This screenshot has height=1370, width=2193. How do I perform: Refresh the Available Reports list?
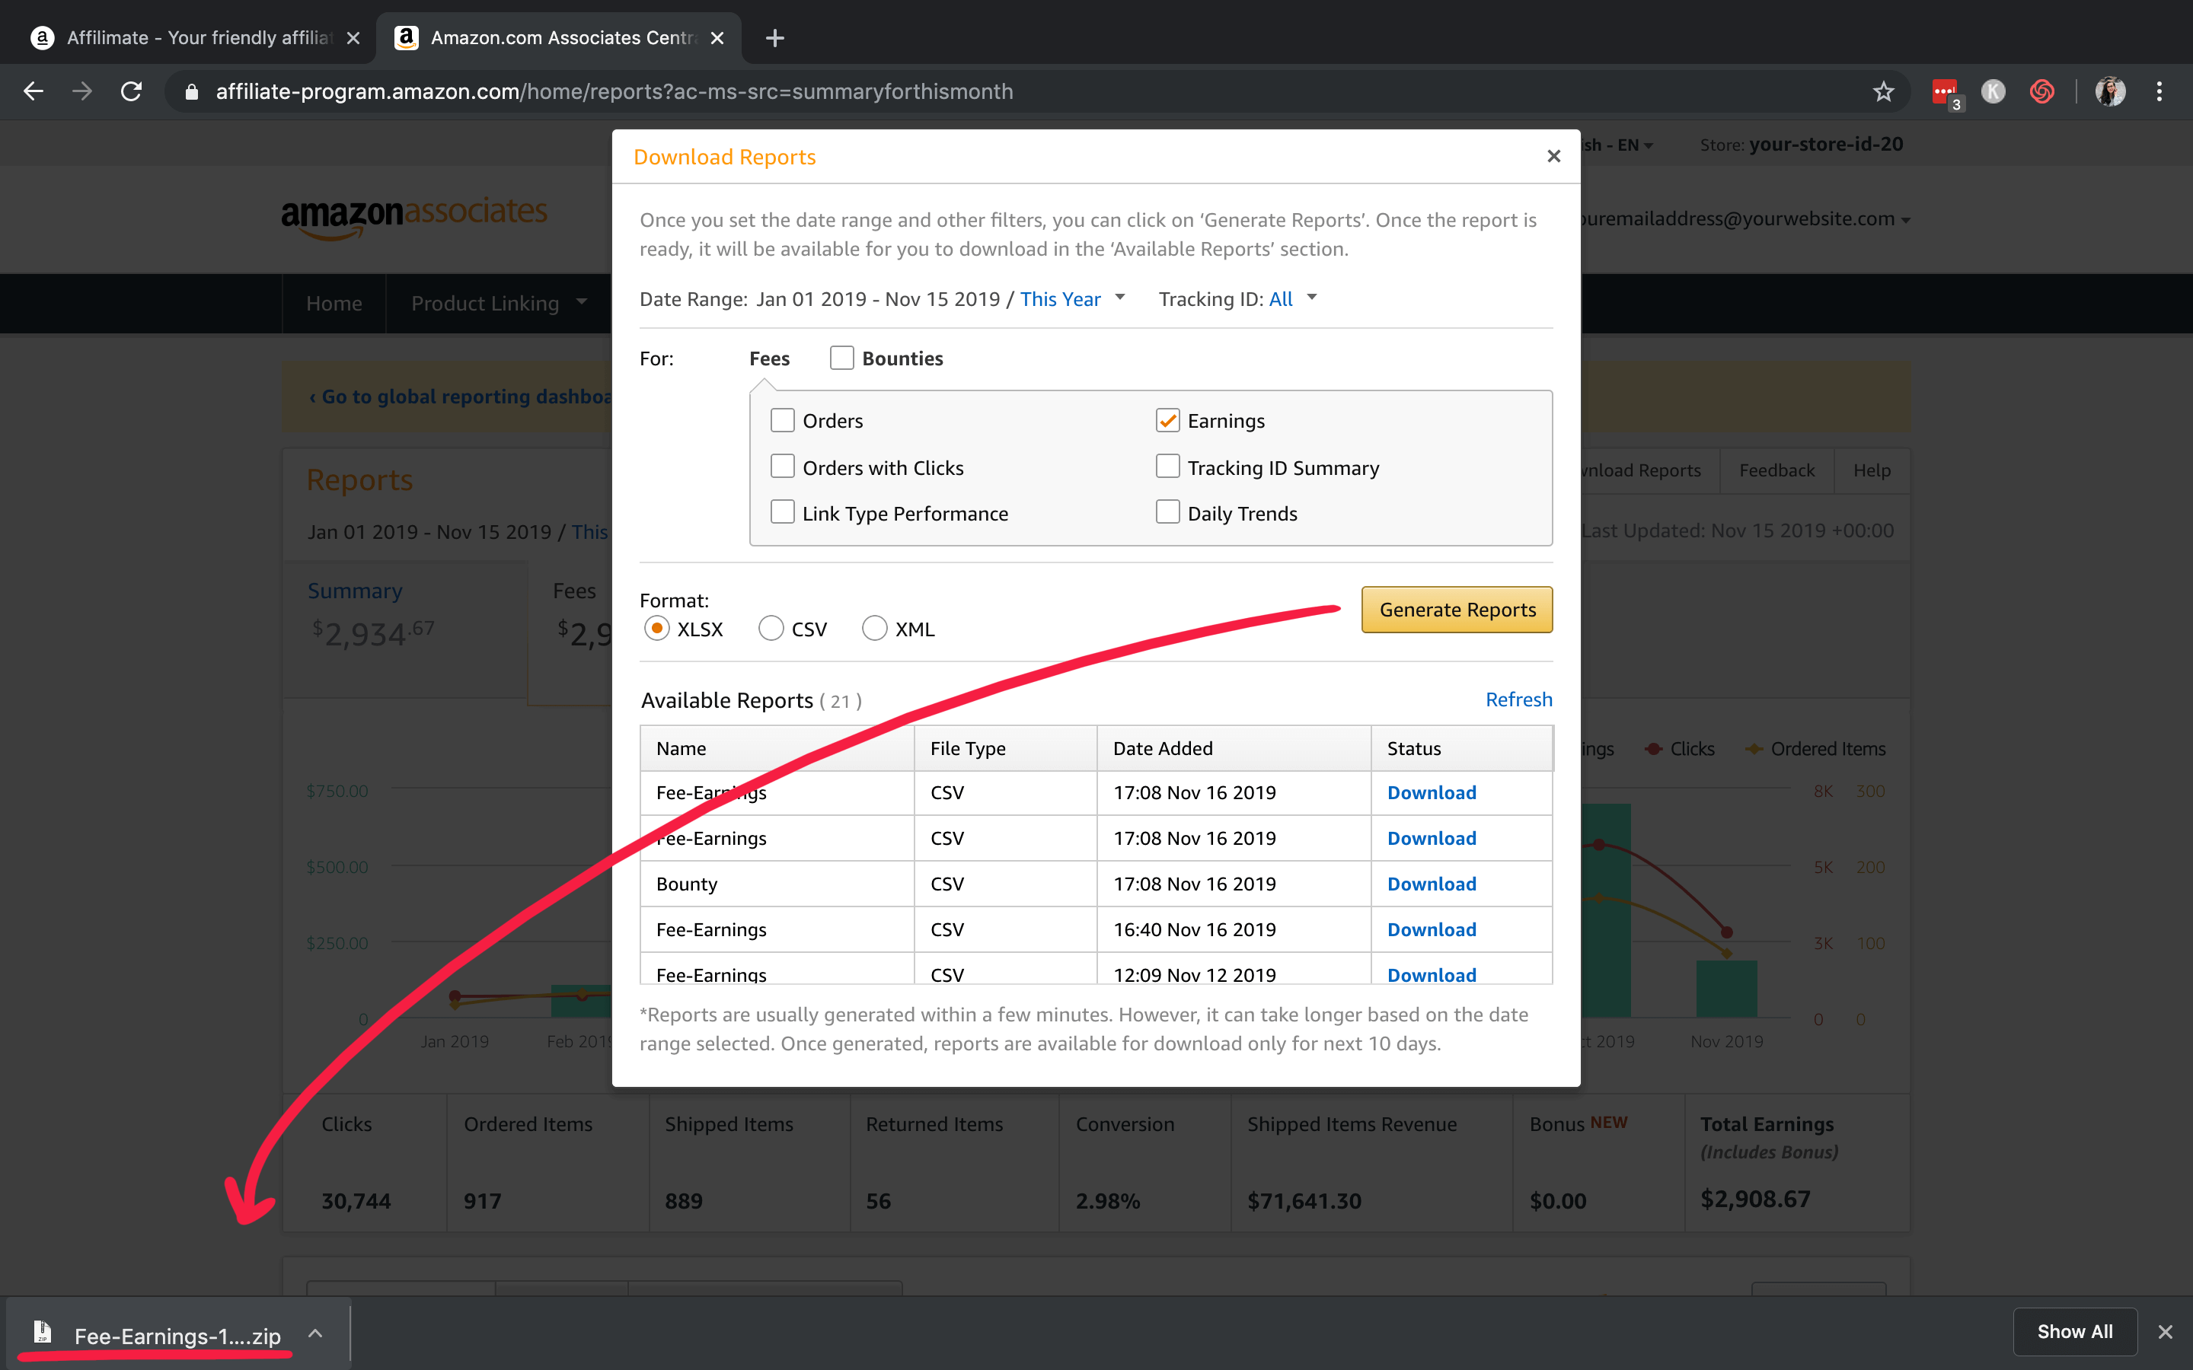pyautogui.click(x=1519, y=699)
